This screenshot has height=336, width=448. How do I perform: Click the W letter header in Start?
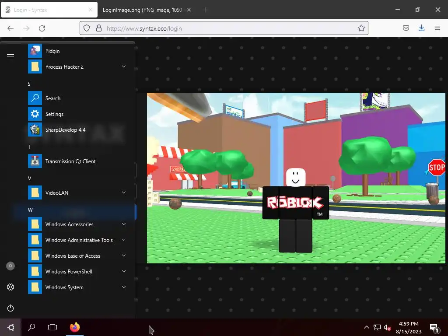point(30,210)
